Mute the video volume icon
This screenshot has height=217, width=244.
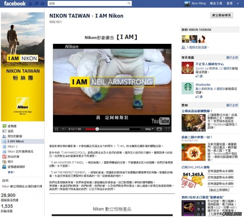63,129
